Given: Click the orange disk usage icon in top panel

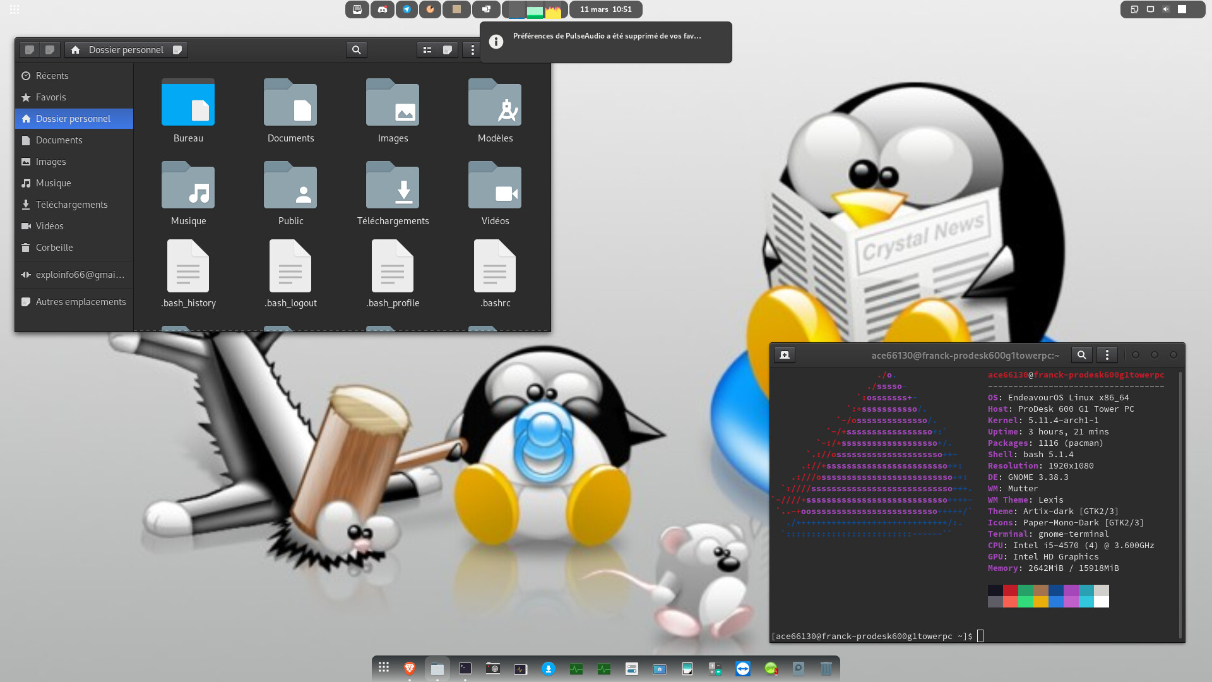Looking at the screenshot, I should point(431,9).
